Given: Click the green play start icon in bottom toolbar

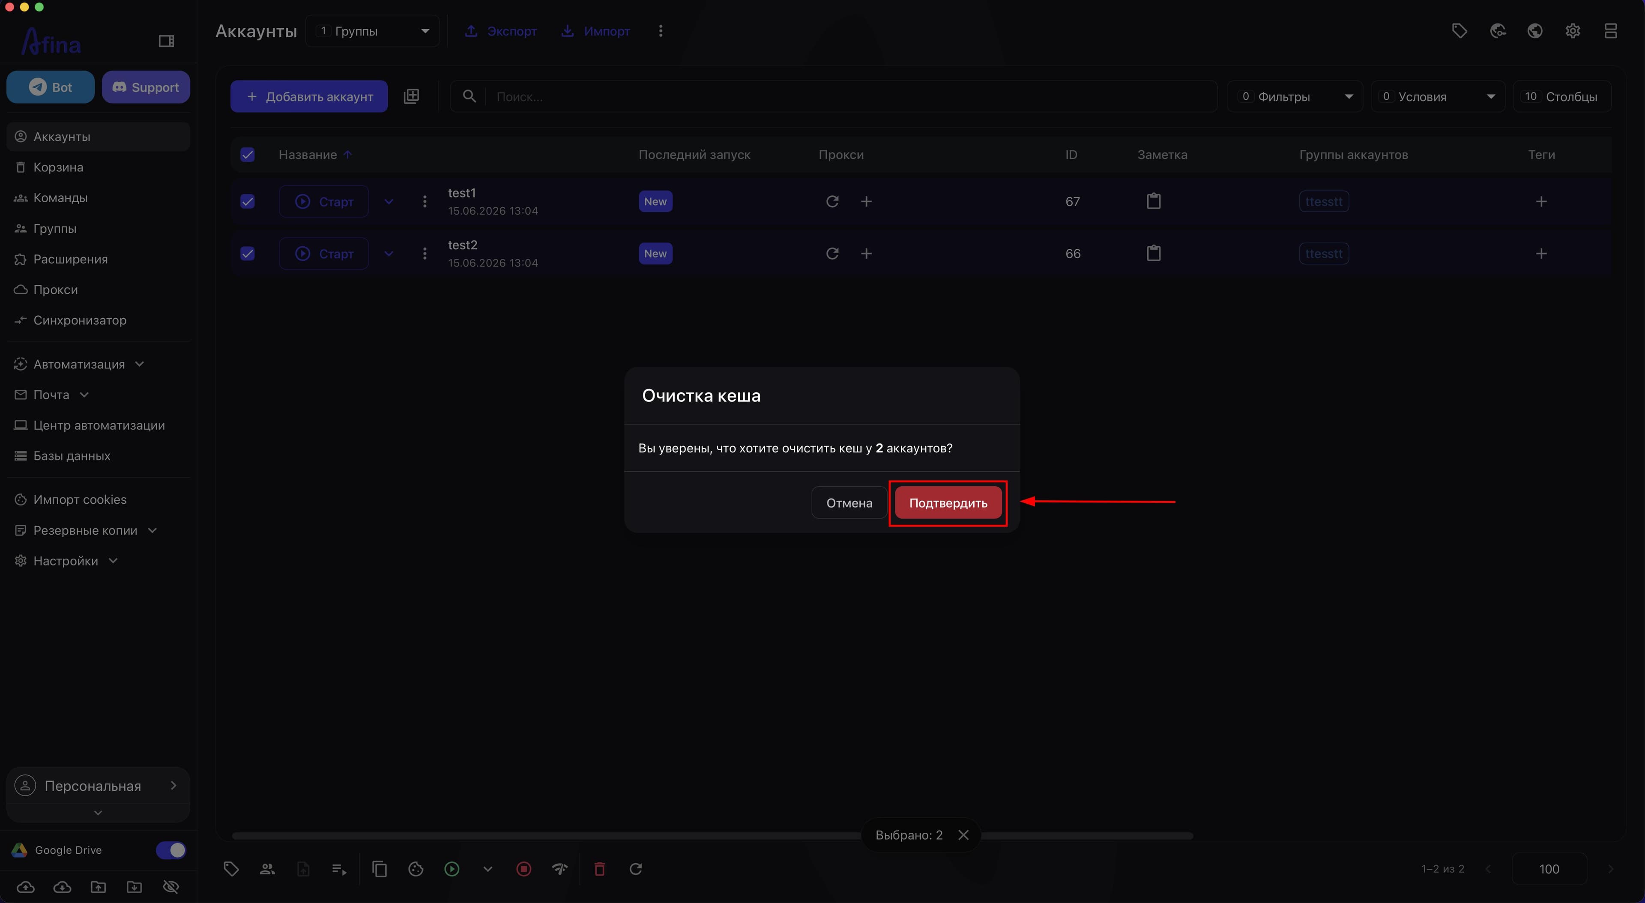Looking at the screenshot, I should pos(452,868).
